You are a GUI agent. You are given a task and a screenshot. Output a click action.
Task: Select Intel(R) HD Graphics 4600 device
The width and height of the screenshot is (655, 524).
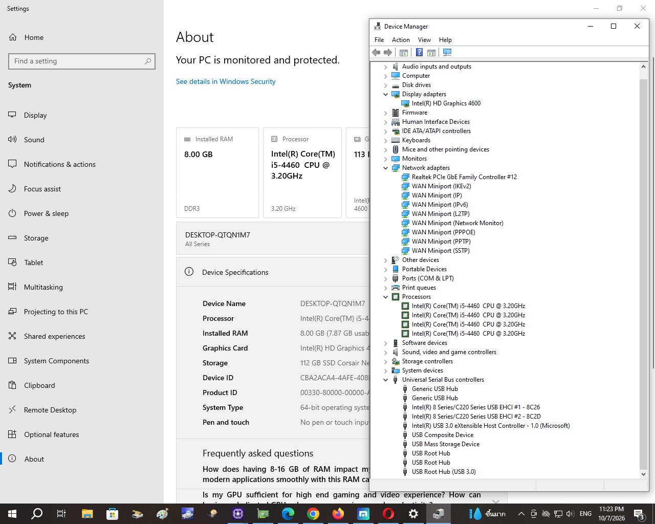pyautogui.click(x=446, y=103)
